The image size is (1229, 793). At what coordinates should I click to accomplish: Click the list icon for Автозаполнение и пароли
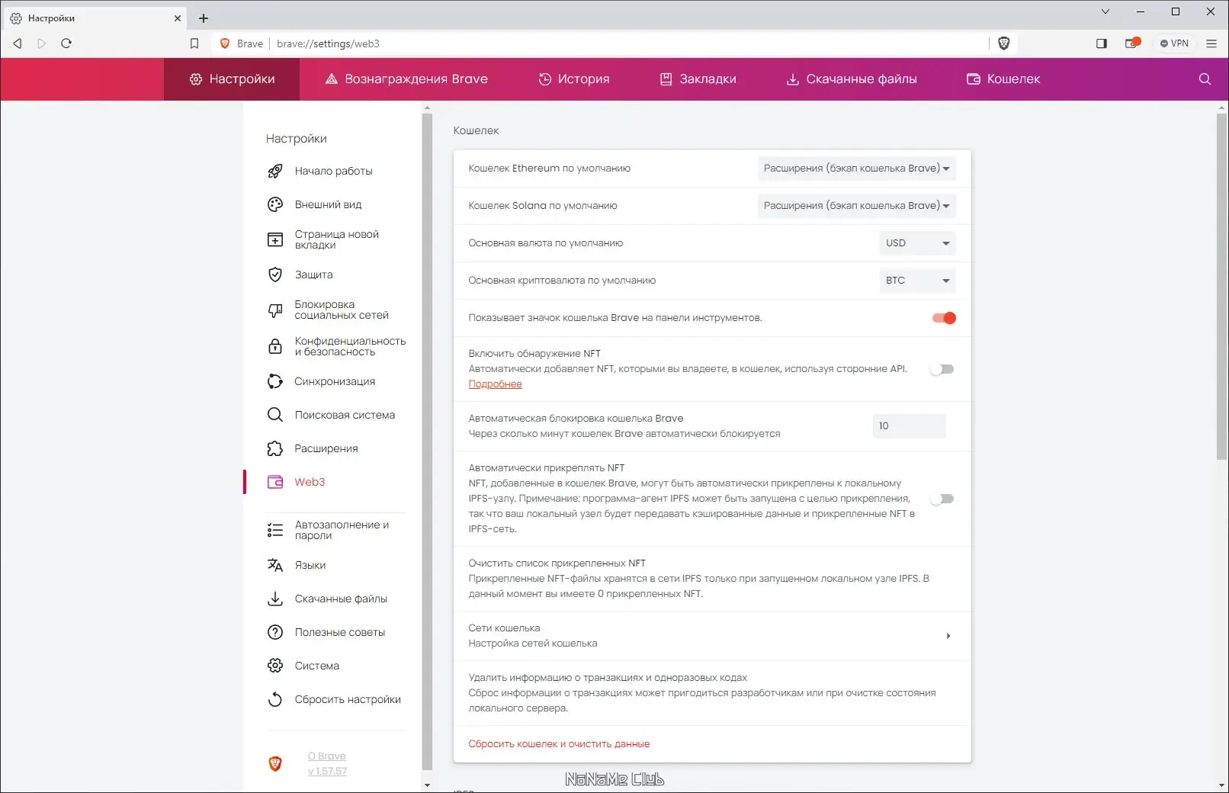(x=275, y=530)
